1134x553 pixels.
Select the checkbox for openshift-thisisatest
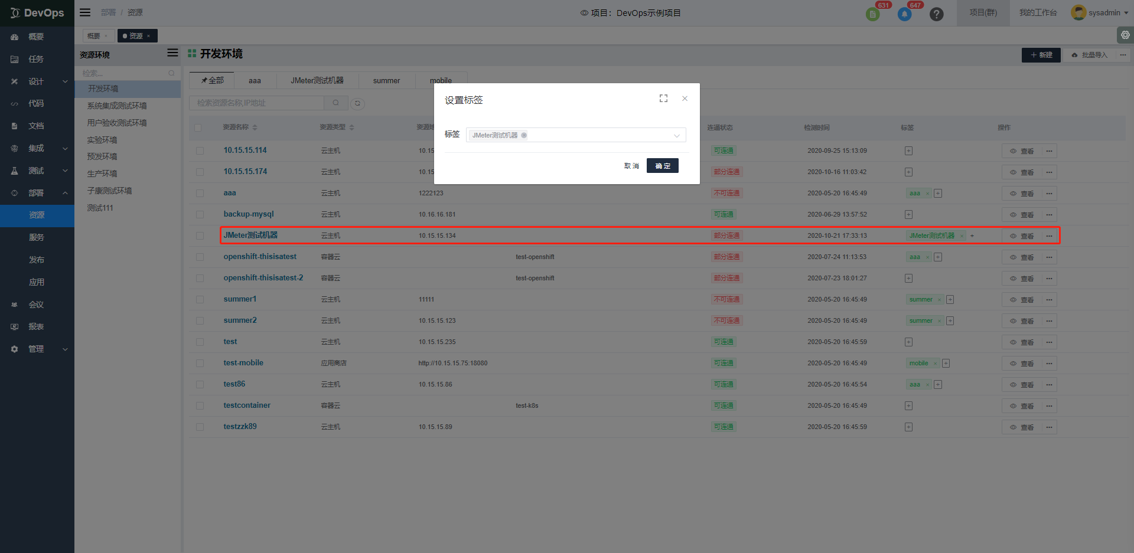pyautogui.click(x=200, y=257)
